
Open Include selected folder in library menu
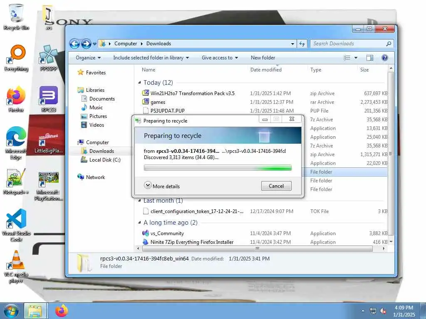click(x=151, y=58)
